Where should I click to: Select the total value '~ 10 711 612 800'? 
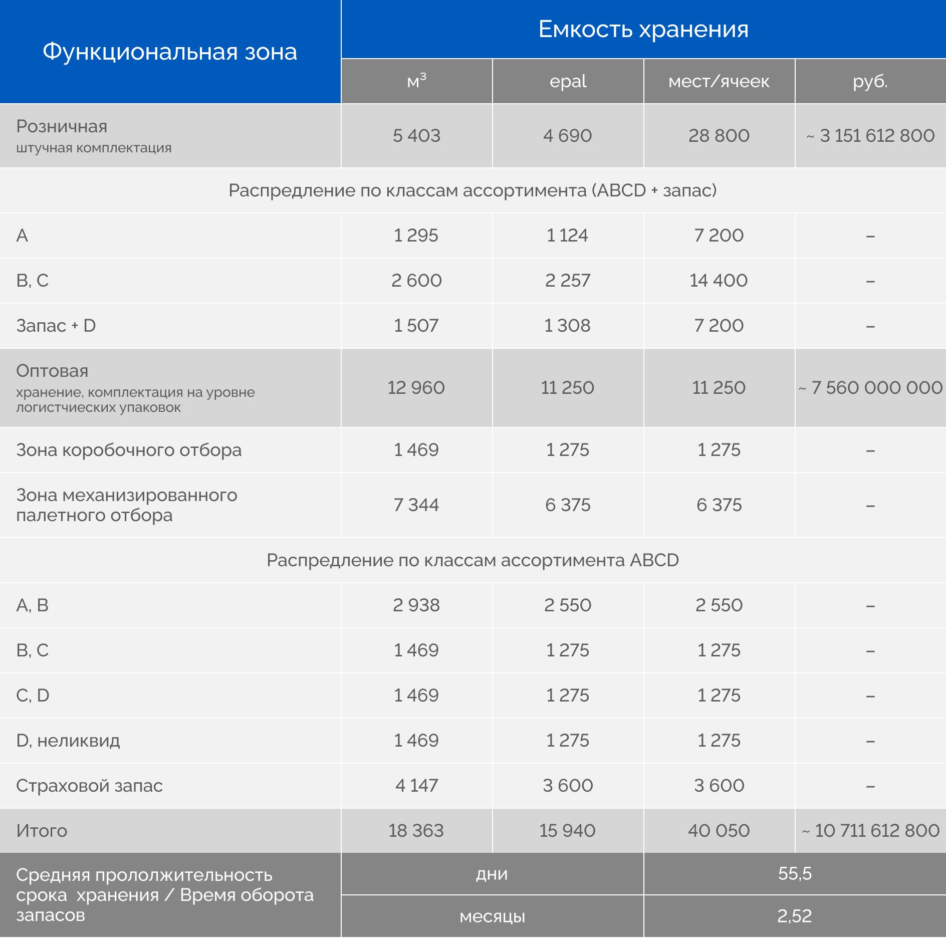(870, 831)
